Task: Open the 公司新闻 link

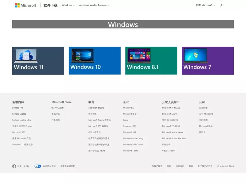Action: click(x=203, y=120)
